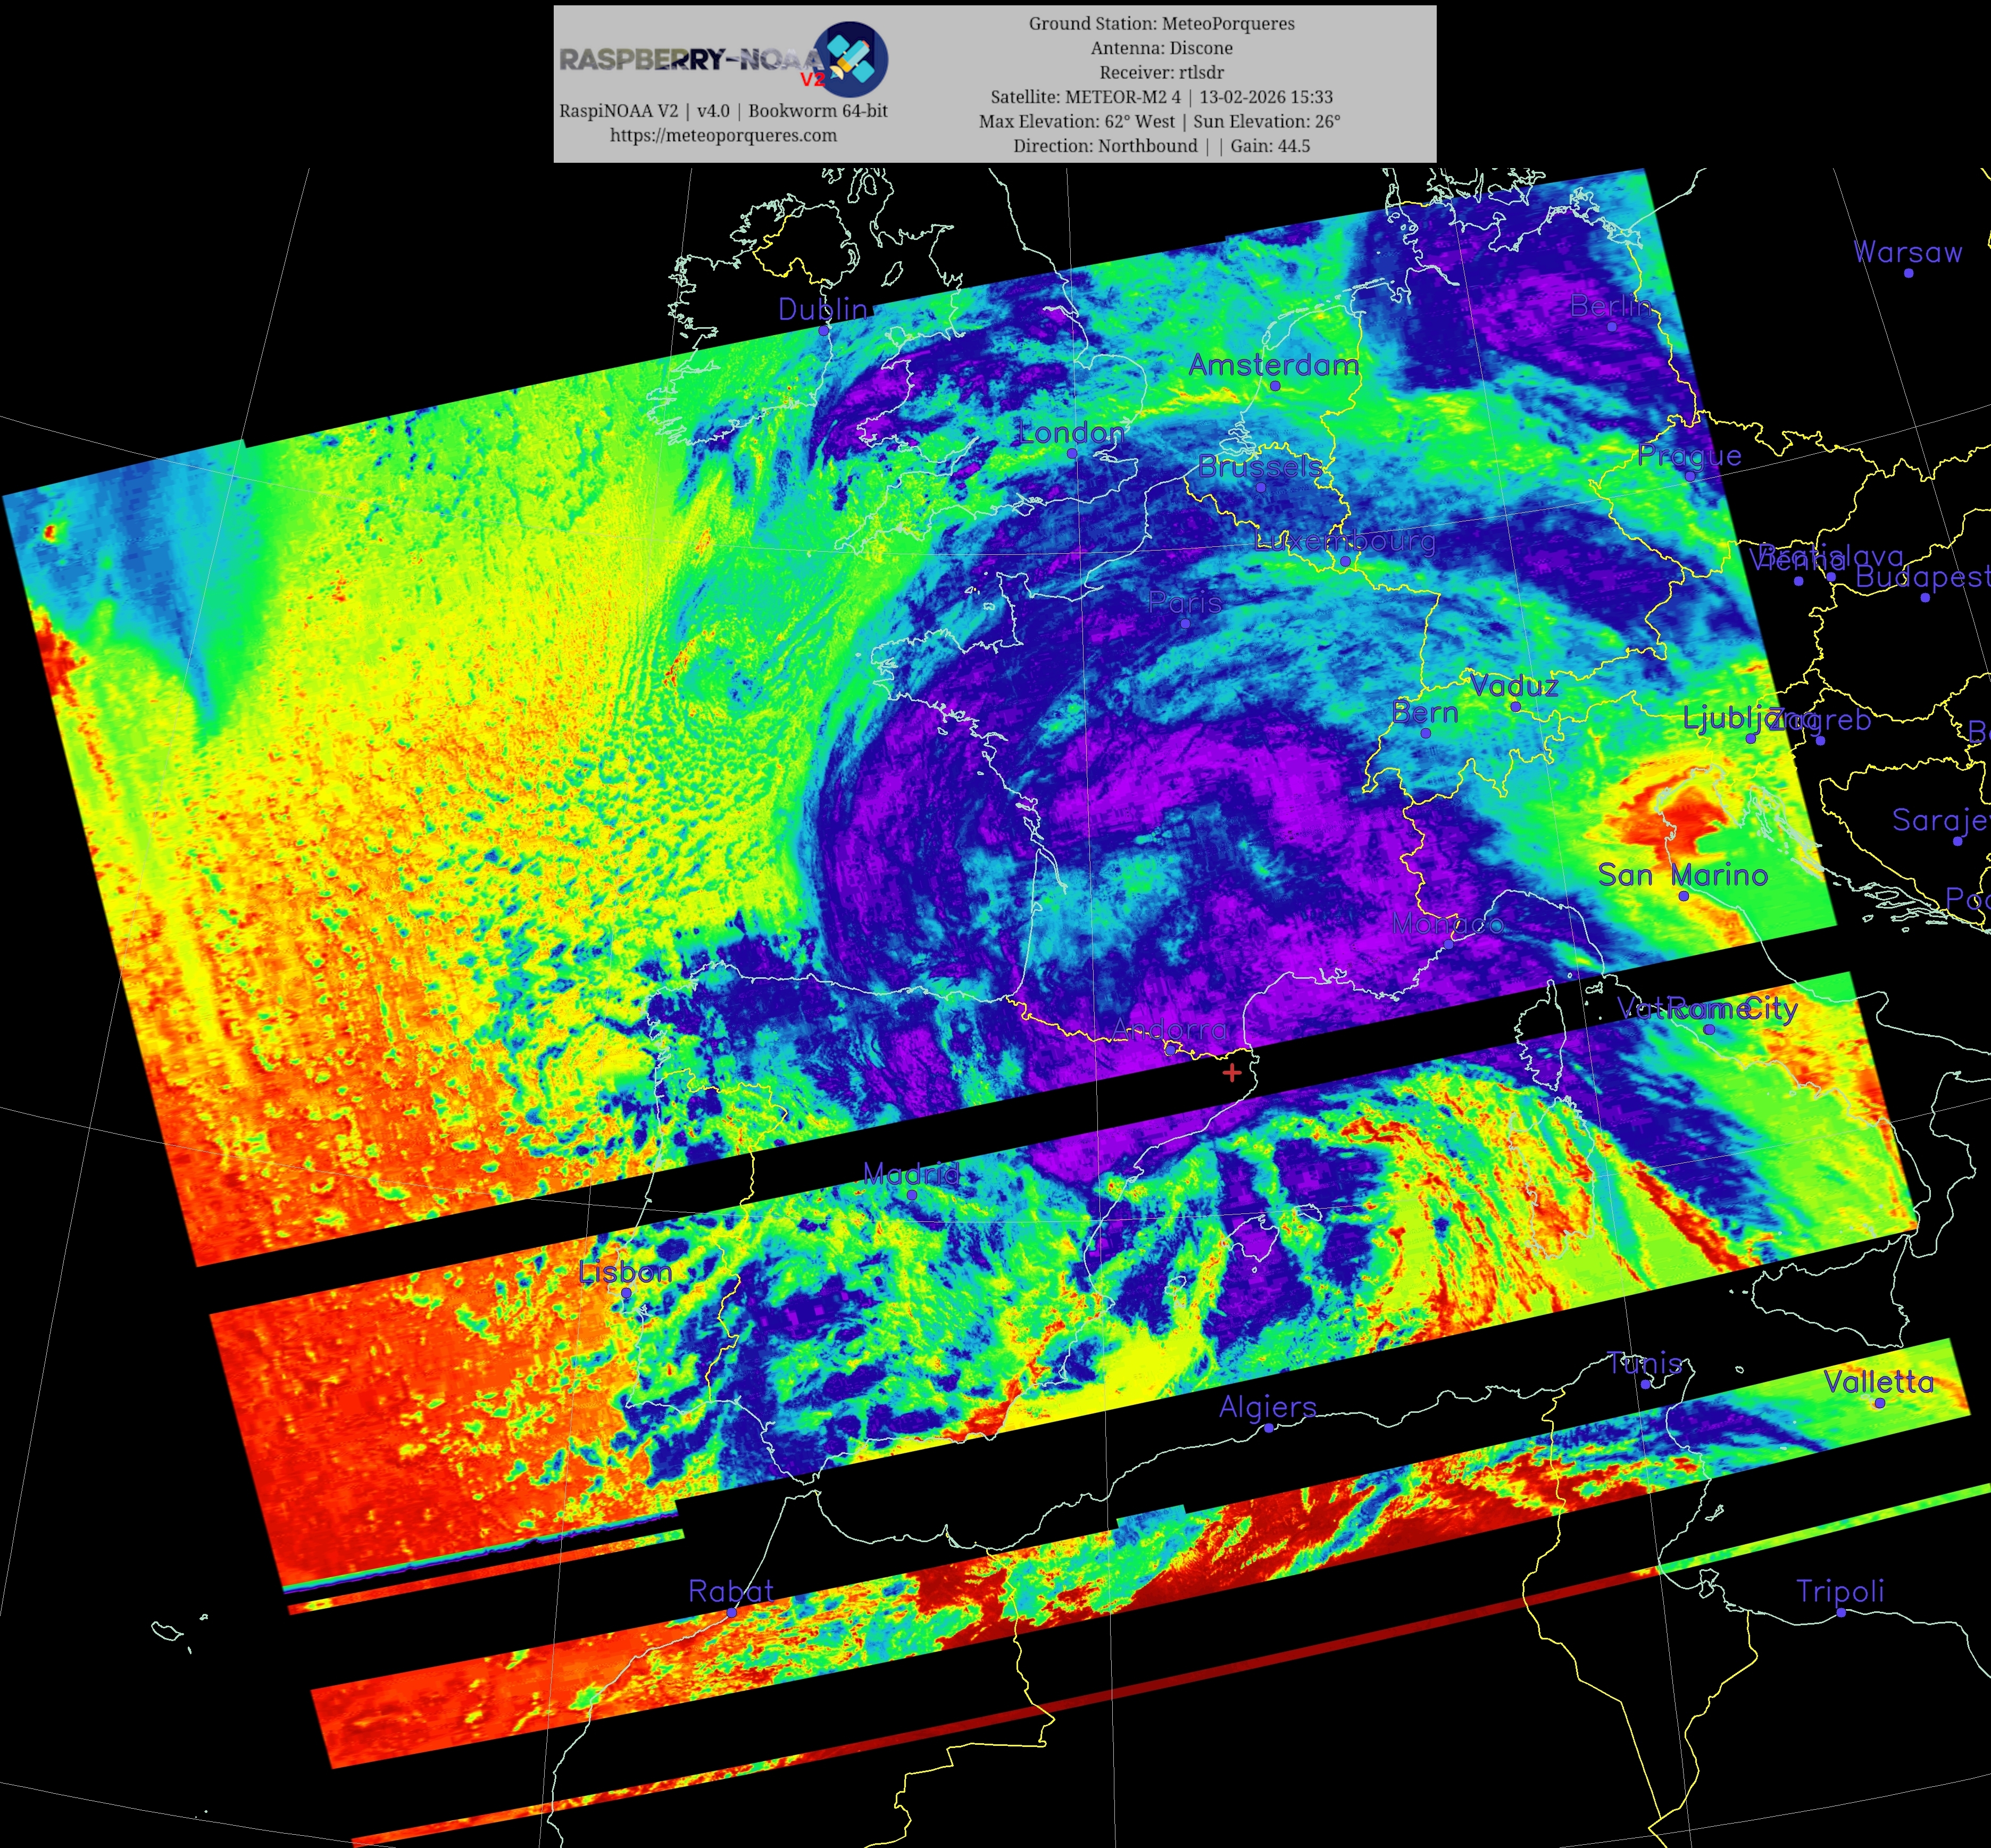Click the RaspiNOAA V2 version text
The width and height of the screenshot is (1991, 1848).
723,111
